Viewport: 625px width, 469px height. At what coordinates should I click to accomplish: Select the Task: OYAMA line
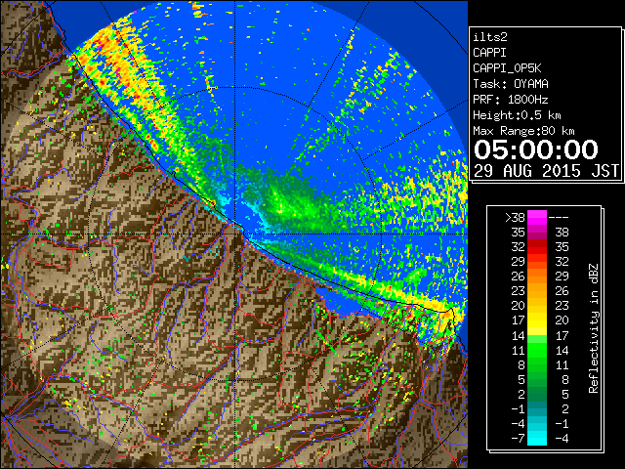[x=511, y=84]
